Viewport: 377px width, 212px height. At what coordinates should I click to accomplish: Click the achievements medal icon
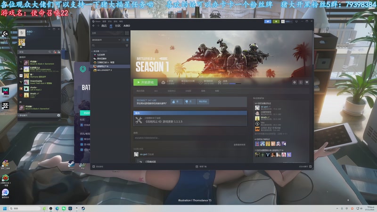(x=219, y=82)
